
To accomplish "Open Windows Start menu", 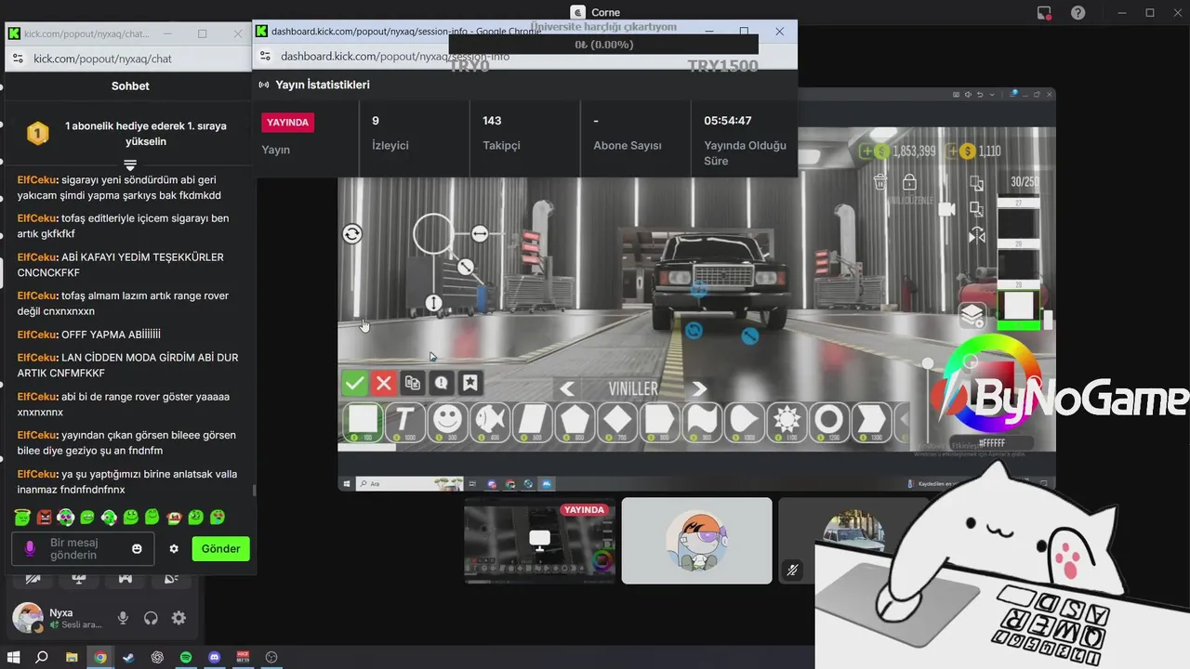I will coord(14,657).
